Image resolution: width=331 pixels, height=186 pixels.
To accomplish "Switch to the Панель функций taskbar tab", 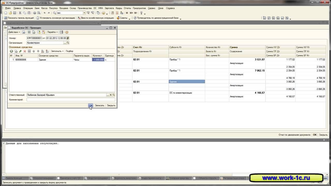I will point(15,178).
